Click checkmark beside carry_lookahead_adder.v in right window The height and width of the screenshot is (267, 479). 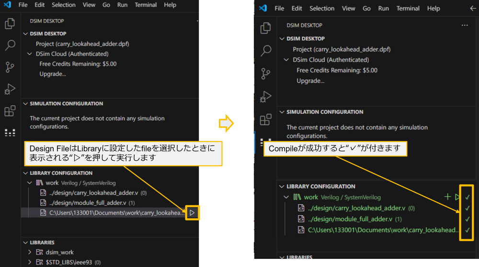pos(467,208)
